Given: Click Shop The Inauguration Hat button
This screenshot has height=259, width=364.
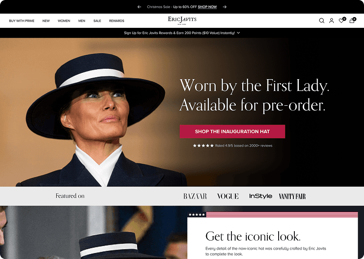Looking at the screenshot, I should pyautogui.click(x=232, y=131).
